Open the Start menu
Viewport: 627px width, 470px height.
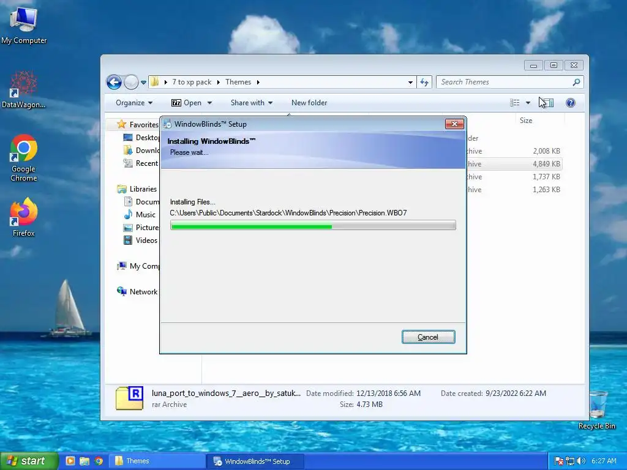pyautogui.click(x=29, y=461)
